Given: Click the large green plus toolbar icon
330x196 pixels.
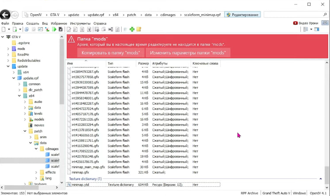Looking at the screenshot, I should (132, 30).
